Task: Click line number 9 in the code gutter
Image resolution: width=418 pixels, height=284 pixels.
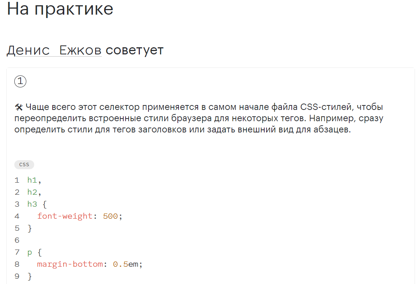Action: tap(17, 276)
